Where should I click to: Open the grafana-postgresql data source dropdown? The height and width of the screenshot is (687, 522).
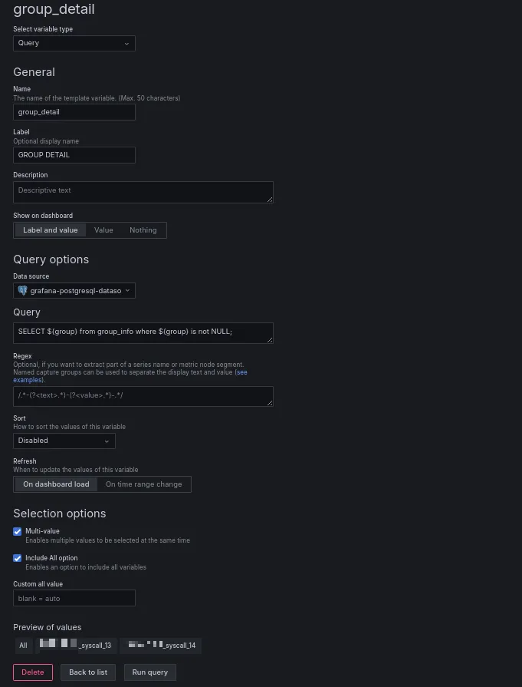coord(74,290)
